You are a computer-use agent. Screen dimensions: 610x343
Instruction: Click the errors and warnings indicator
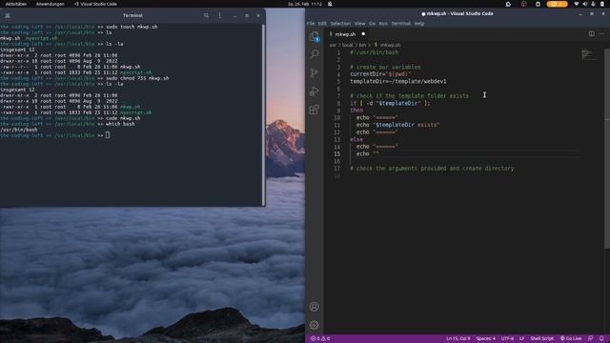click(320, 339)
